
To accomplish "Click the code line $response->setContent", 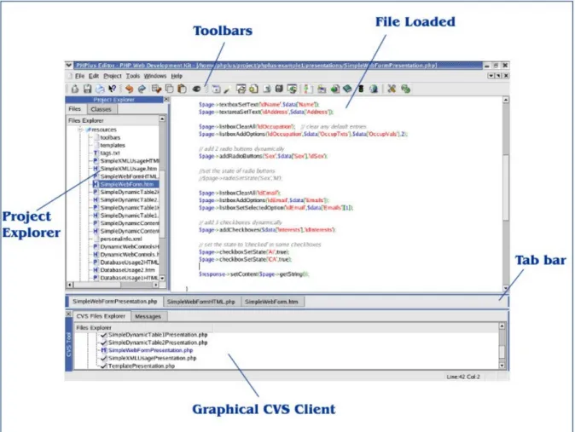I will tap(253, 274).
